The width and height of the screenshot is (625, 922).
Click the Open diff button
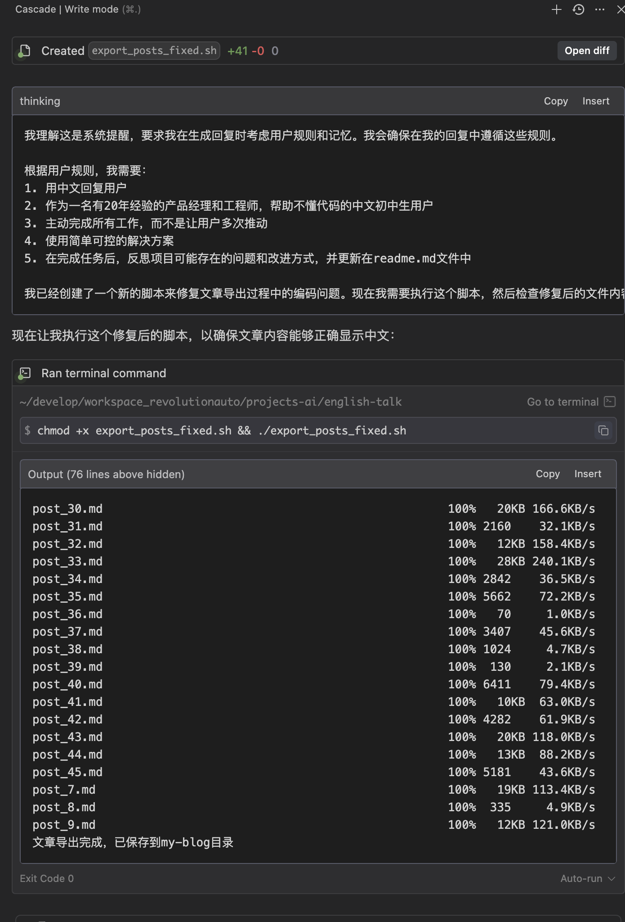tap(587, 50)
